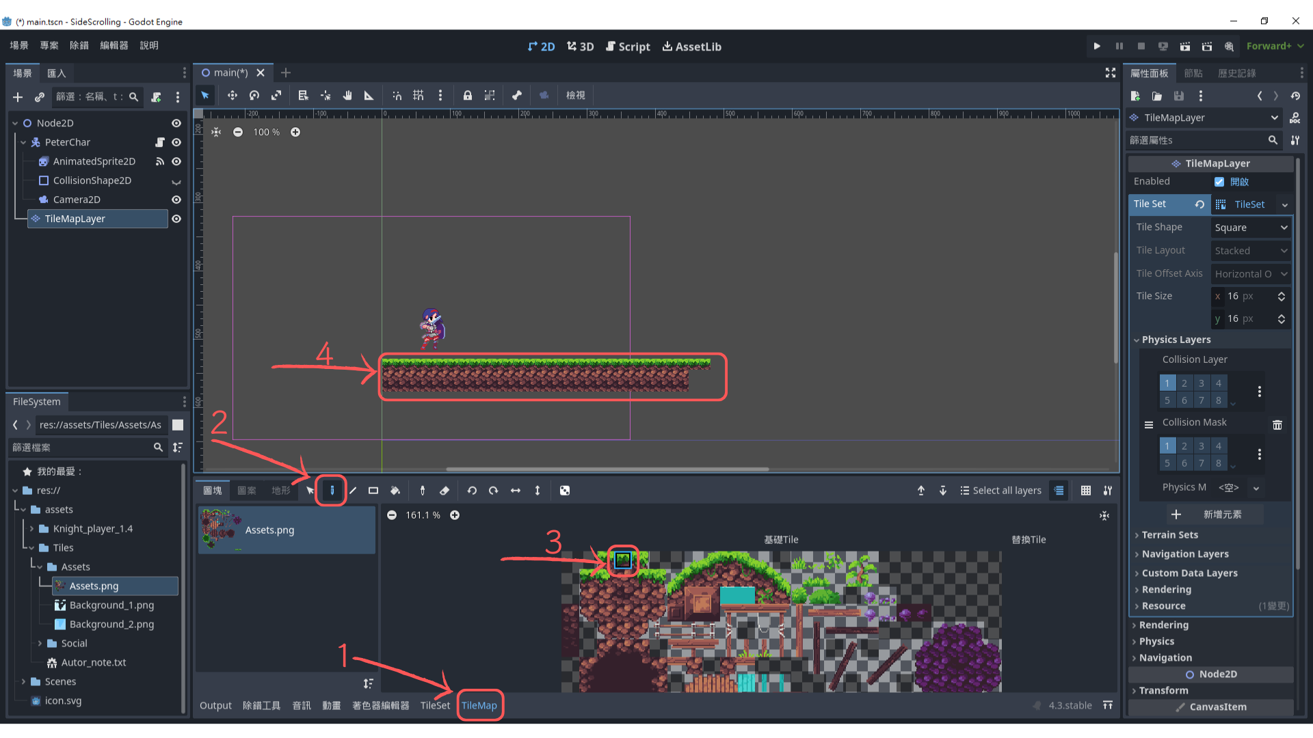Choose the Eraser tool in TileMap editor
This screenshot has height=738, width=1313.
tap(445, 491)
